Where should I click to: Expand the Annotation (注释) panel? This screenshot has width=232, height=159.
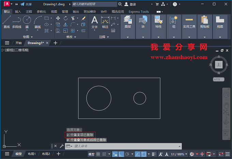[104, 37]
